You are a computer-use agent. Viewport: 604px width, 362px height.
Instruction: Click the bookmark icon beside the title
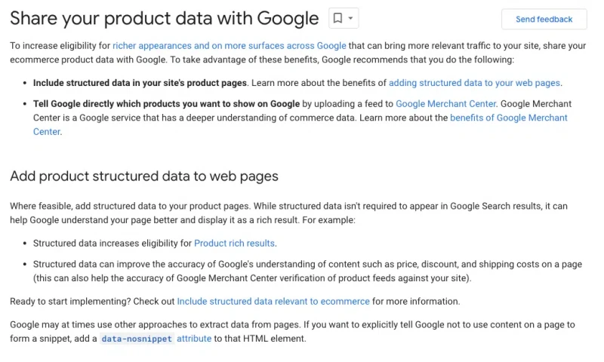pyautogui.click(x=337, y=18)
